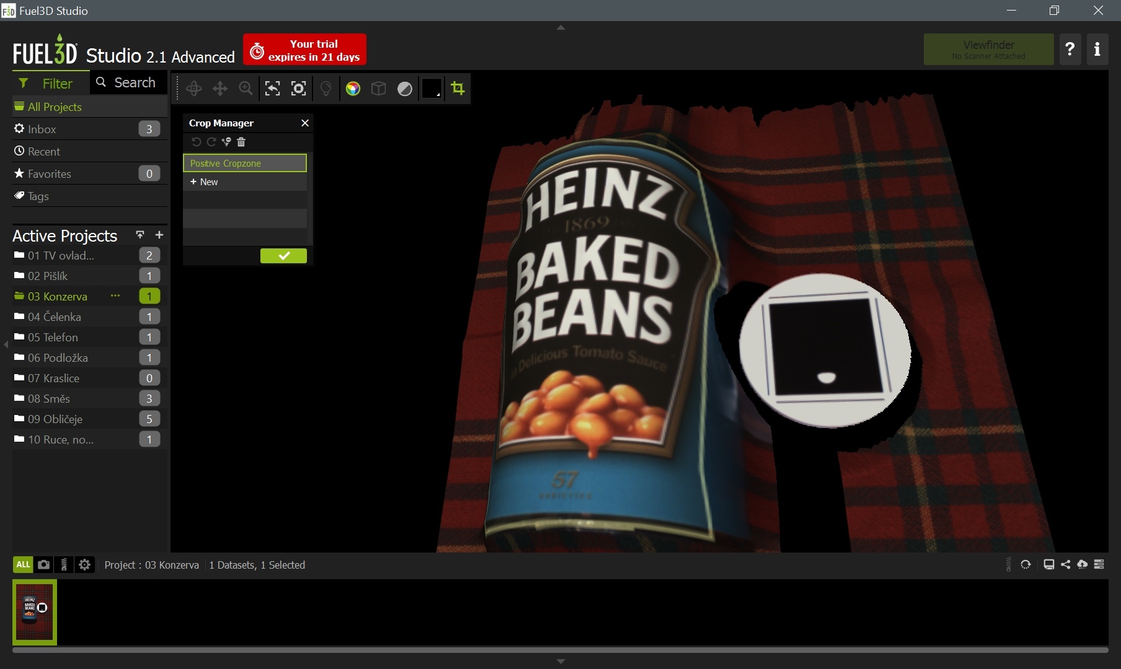
Task: Open help question mark
Action: click(1070, 50)
